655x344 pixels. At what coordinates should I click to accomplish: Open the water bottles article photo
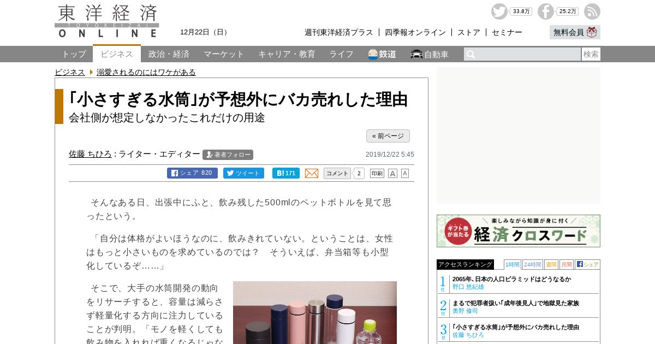(315, 312)
